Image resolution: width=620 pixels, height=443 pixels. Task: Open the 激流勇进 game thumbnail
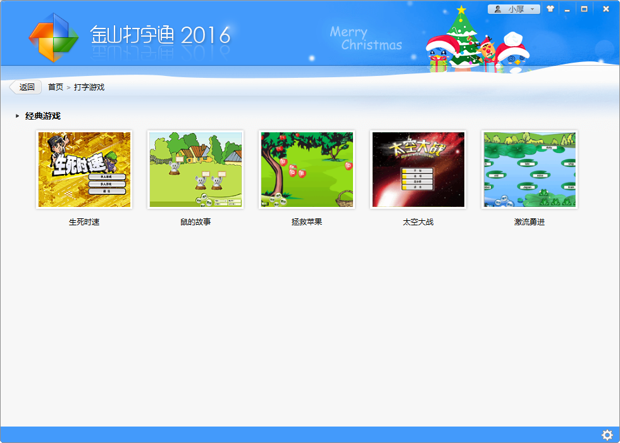pos(530,170)
